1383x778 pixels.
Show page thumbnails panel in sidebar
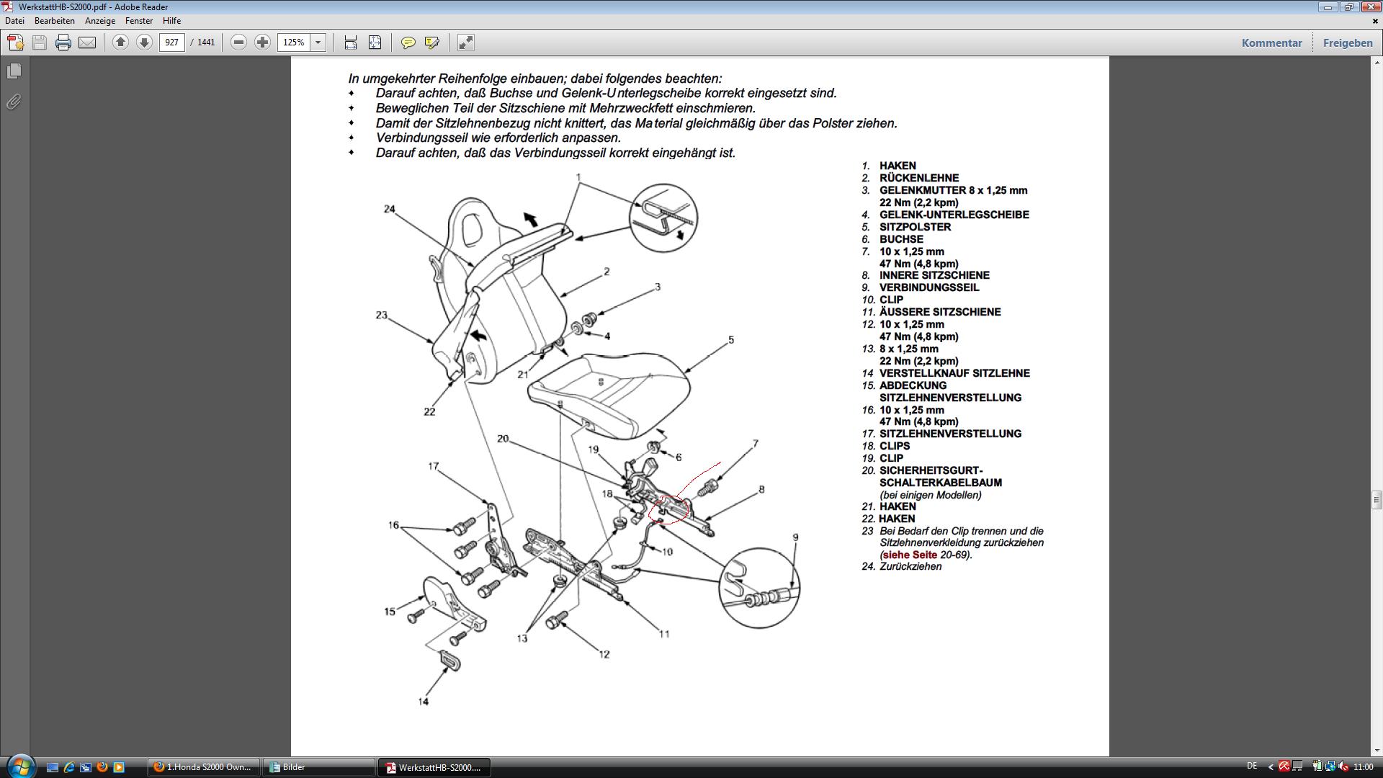(14, 71)
